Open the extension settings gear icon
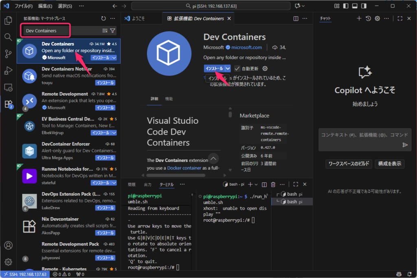The width and height of the screenshot is (417, 278). 265,68
